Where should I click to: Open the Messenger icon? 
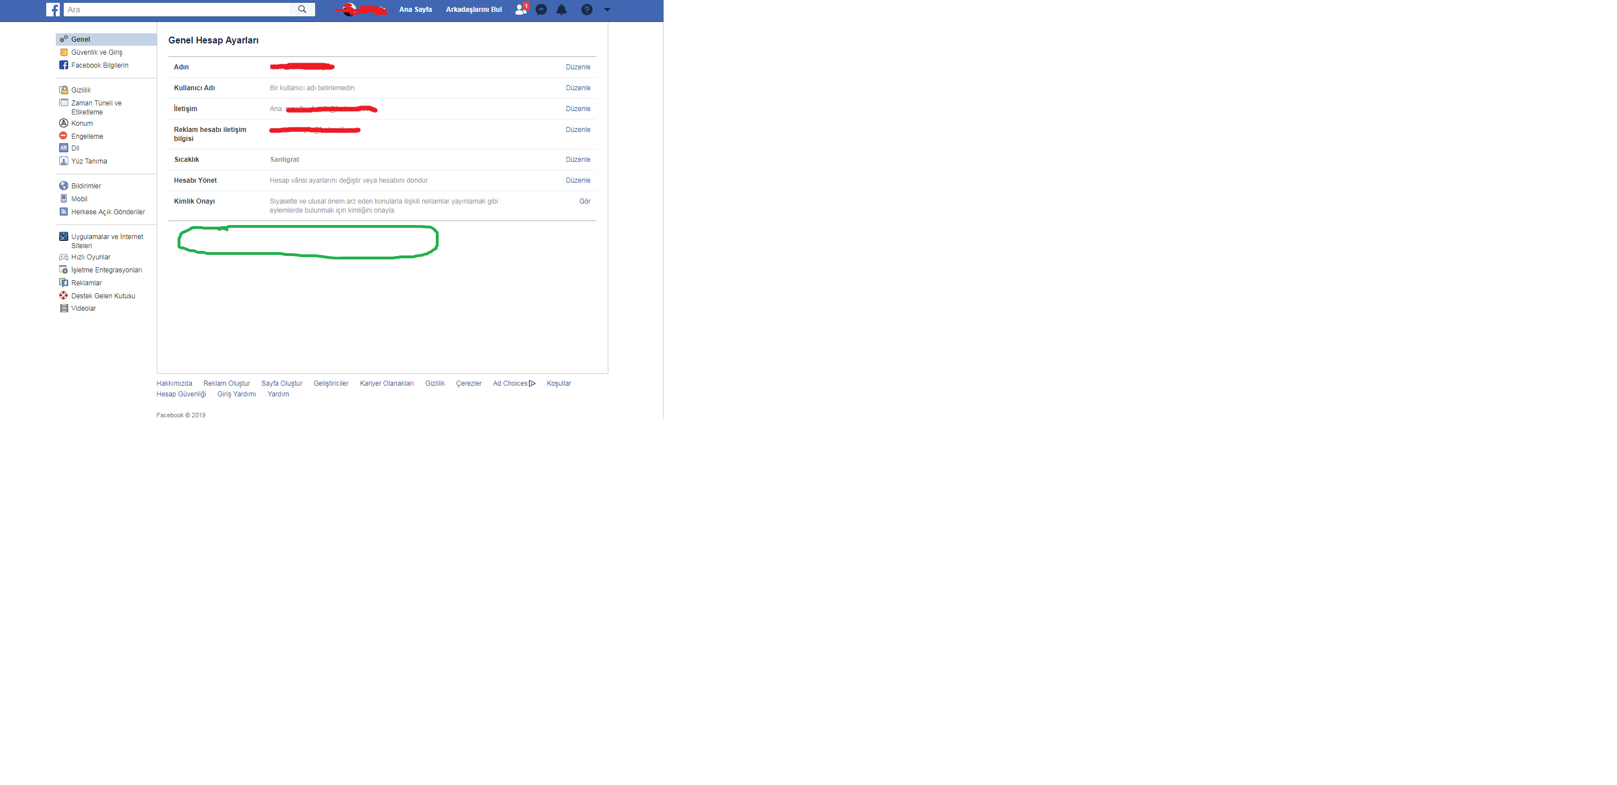(541, 10)
